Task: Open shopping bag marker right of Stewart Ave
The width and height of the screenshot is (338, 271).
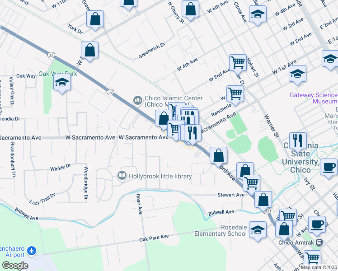Action: [263, 201]
